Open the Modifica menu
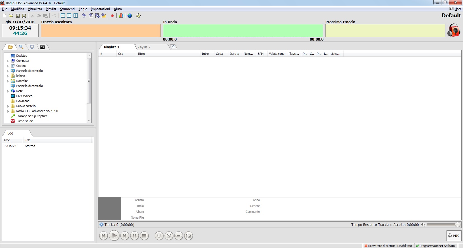Screen dimensions: 463x248 (x=17, y=9)
